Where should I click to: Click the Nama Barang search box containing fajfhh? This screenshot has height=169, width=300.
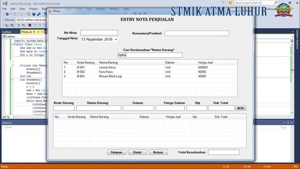tap(150, 55)
